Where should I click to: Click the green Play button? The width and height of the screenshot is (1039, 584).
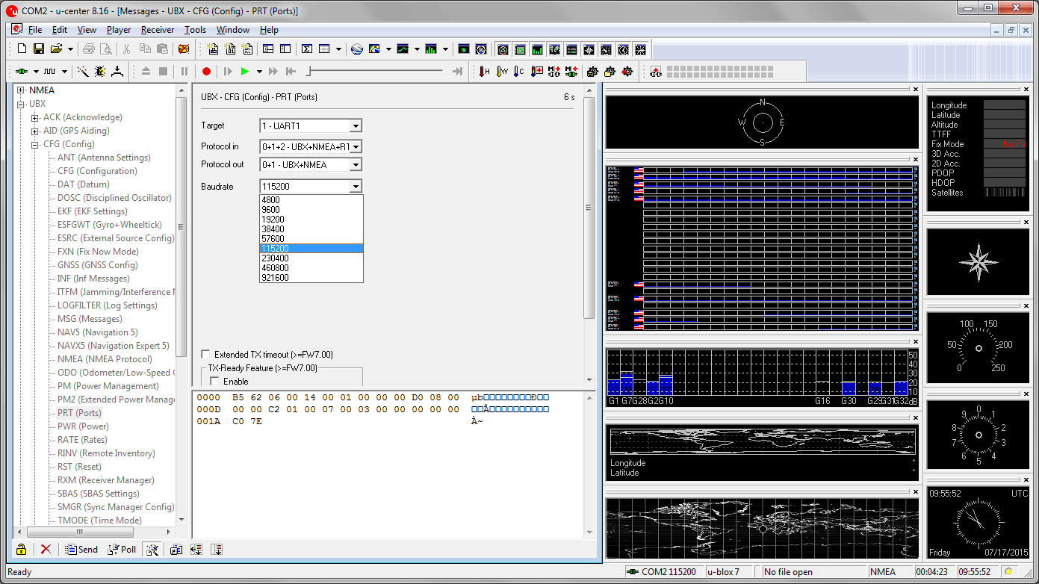click(245, 71)
